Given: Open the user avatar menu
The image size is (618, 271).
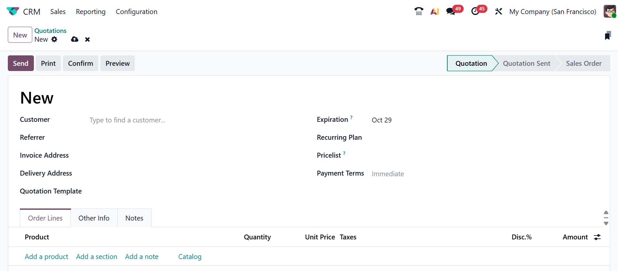Looking at the screenshot, I should coord(610,11).
